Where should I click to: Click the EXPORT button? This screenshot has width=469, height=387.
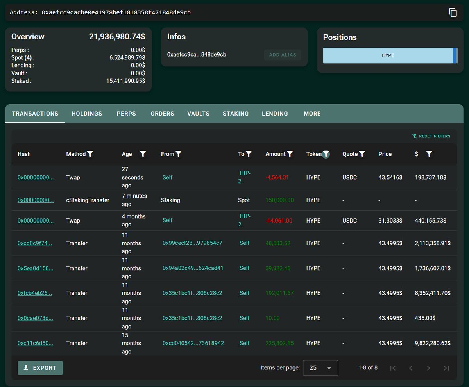[x=40, y=368]
